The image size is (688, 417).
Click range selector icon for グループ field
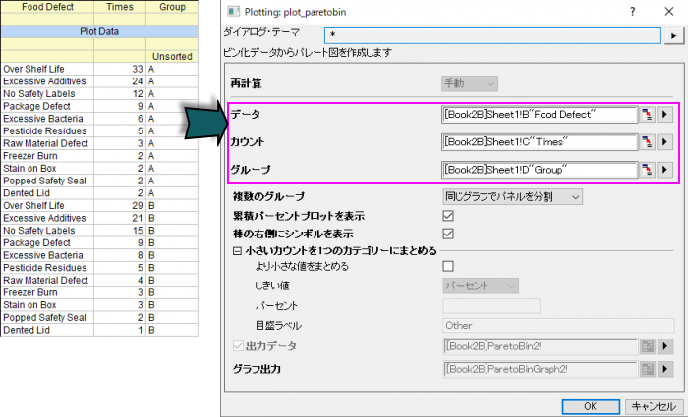coord(647,170)
